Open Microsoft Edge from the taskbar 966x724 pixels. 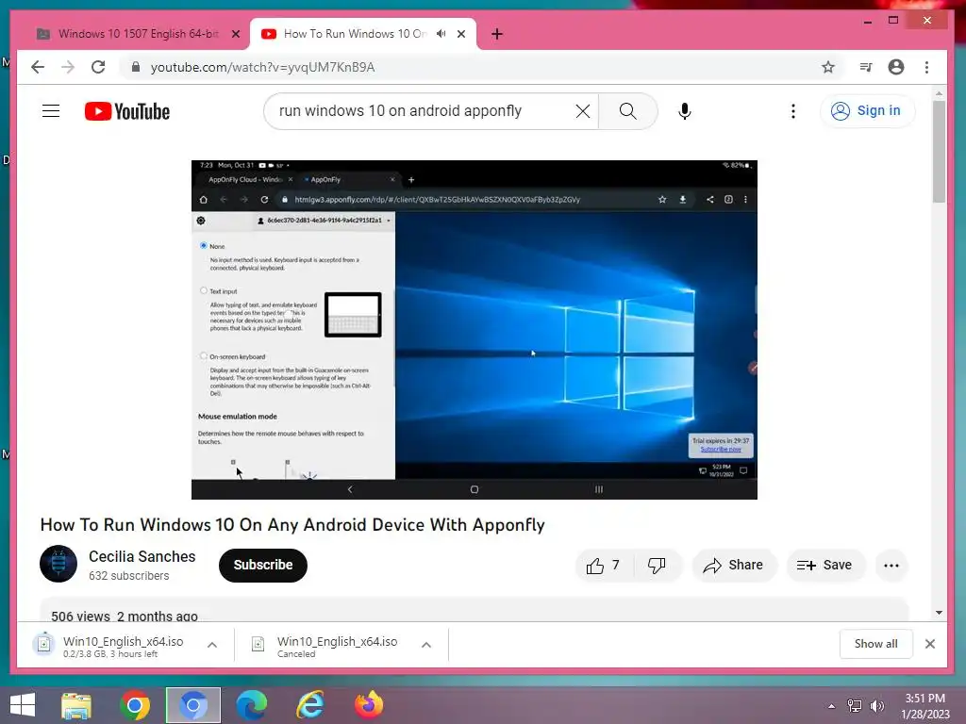tap(252, 705)
